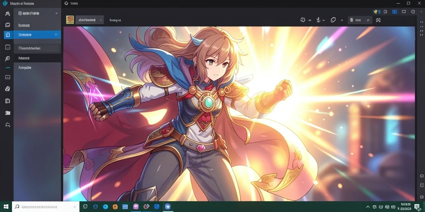
Task: Click the screen rectangle icon in left sidebar
Action: (x=7, y=77)
